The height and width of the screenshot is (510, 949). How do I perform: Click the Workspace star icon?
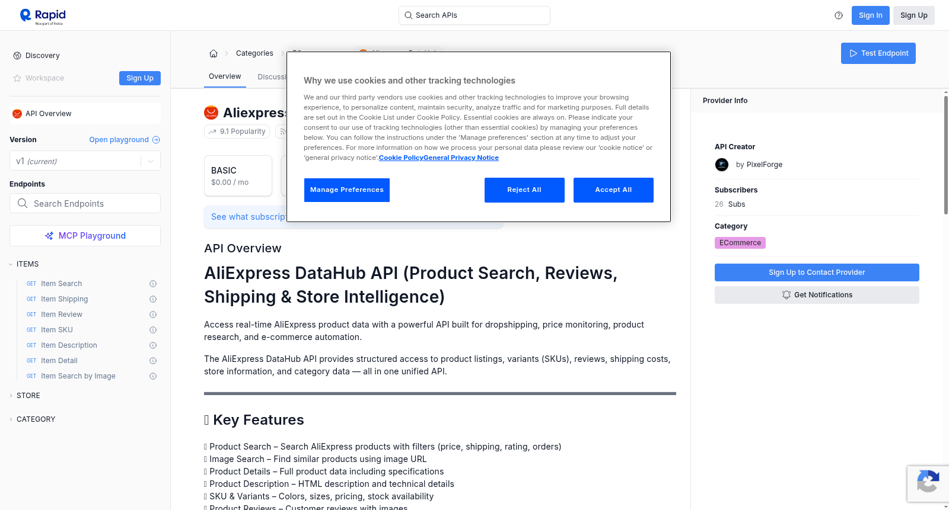[x=17, y=78]
